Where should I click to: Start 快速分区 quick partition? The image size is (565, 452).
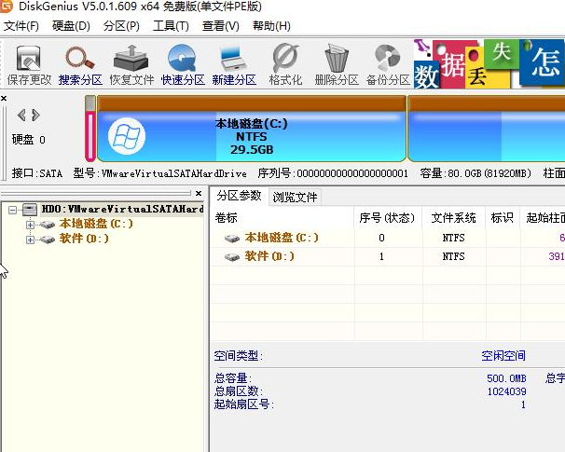[x=183, y=63]
